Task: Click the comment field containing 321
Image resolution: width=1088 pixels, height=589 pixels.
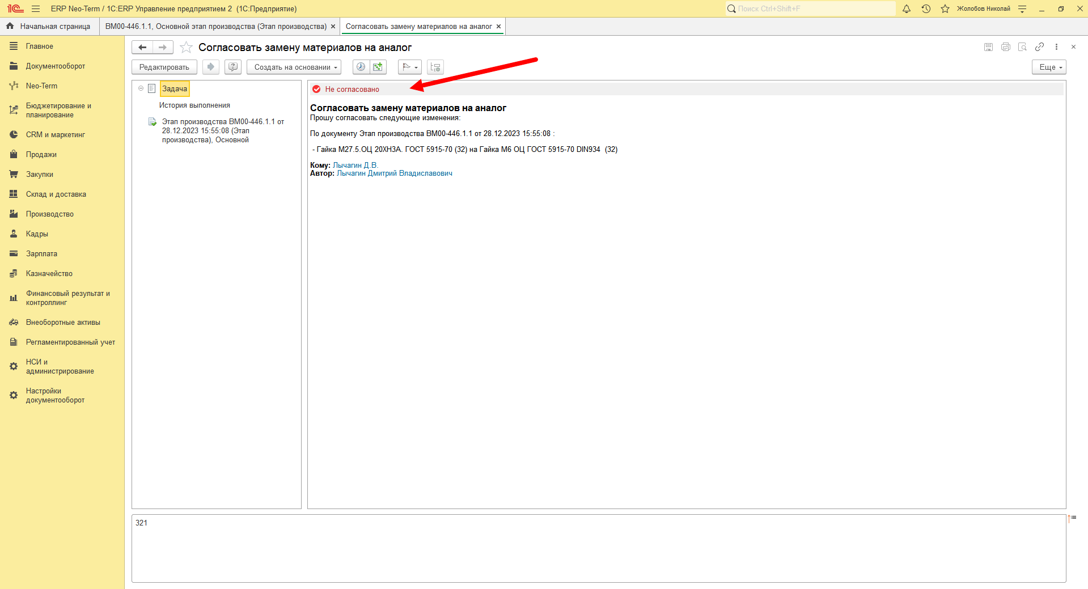Action: click(x=599, y=548)
